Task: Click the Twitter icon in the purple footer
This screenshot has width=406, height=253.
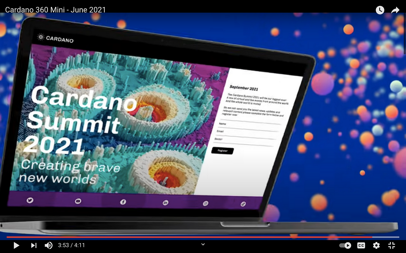Action: click(x=30, y=200)
